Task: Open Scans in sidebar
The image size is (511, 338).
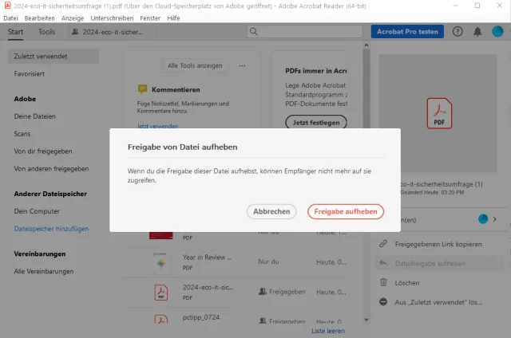Action: pyautogui.click(x=22, y=134)
